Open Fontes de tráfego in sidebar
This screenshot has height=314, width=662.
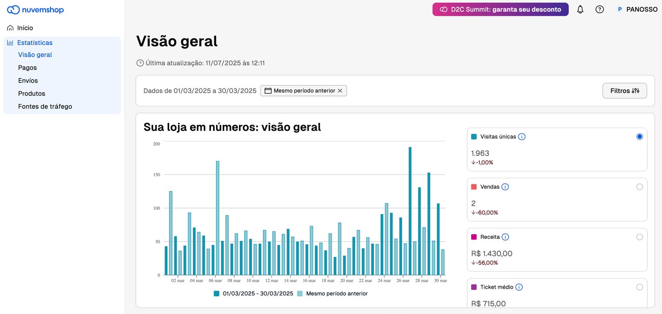[x=45, y=107]
